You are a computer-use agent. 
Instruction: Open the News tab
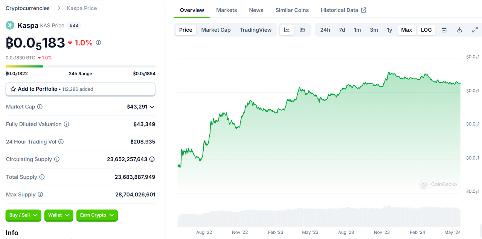(x=256, y=10)
